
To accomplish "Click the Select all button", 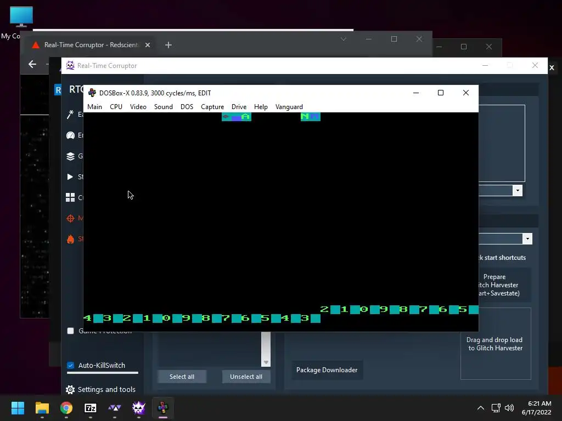I will click(182, 377).
